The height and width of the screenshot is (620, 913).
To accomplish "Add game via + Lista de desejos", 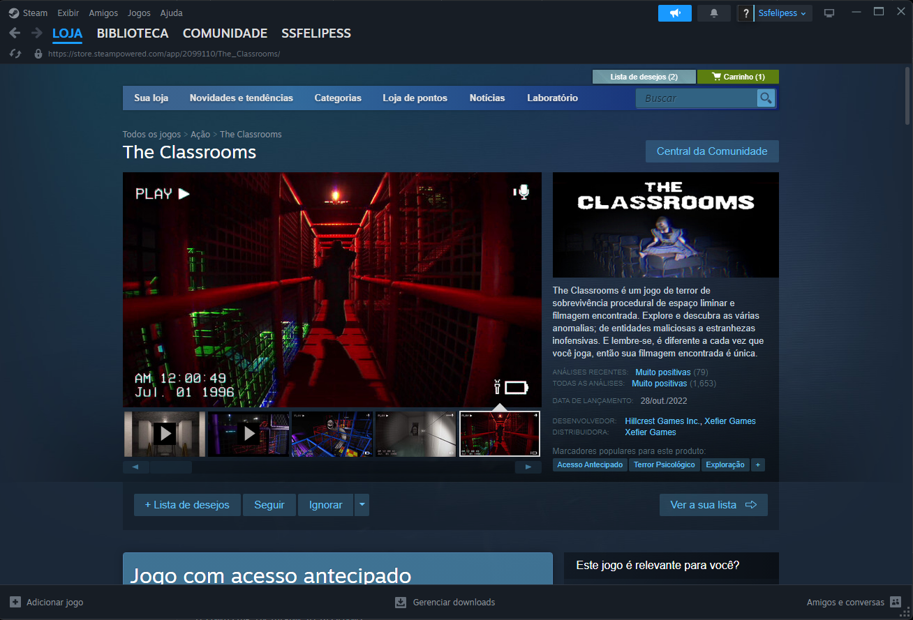I will coord(187,505).
